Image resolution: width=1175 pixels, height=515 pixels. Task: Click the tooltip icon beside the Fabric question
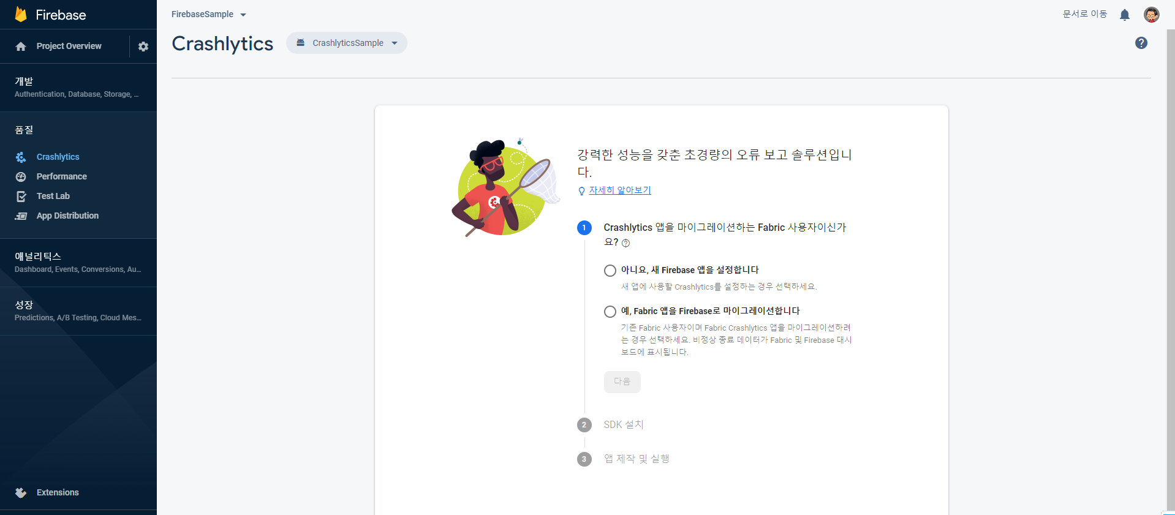(625, 243)
